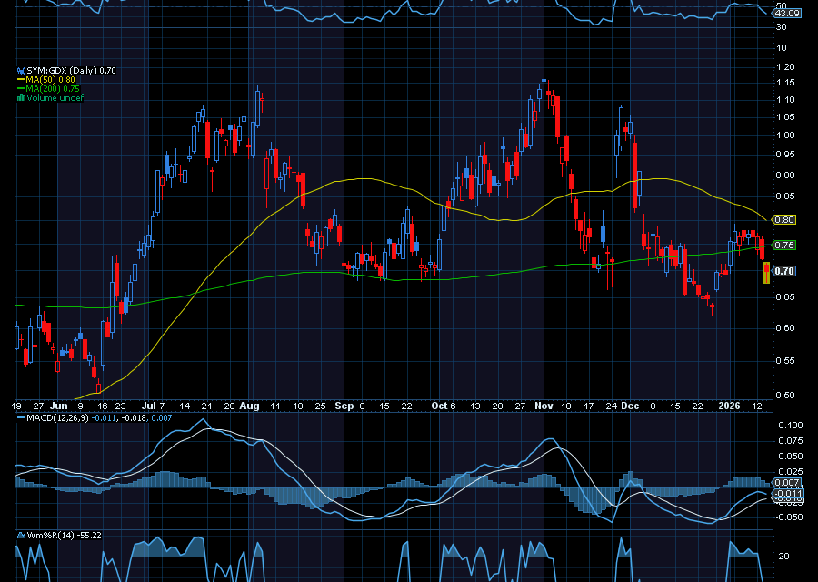Hide the Volume undef overlay
Viewport: 818px width, 582px height.
coord(55,95)
